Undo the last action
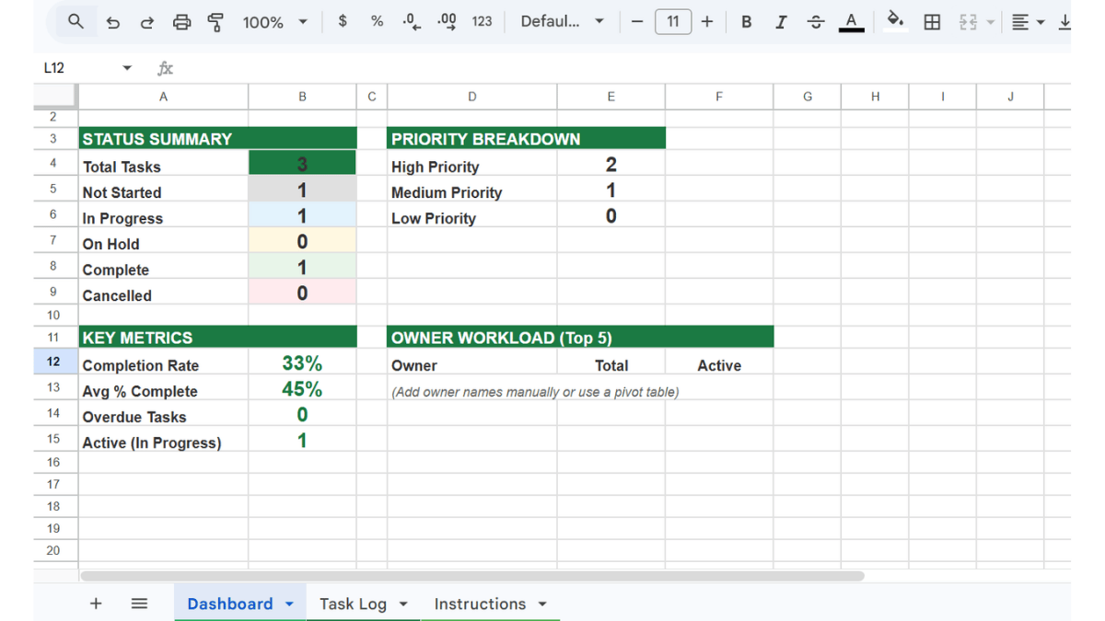Screen dimensions: 1105x621 click(x=112, y=20)
